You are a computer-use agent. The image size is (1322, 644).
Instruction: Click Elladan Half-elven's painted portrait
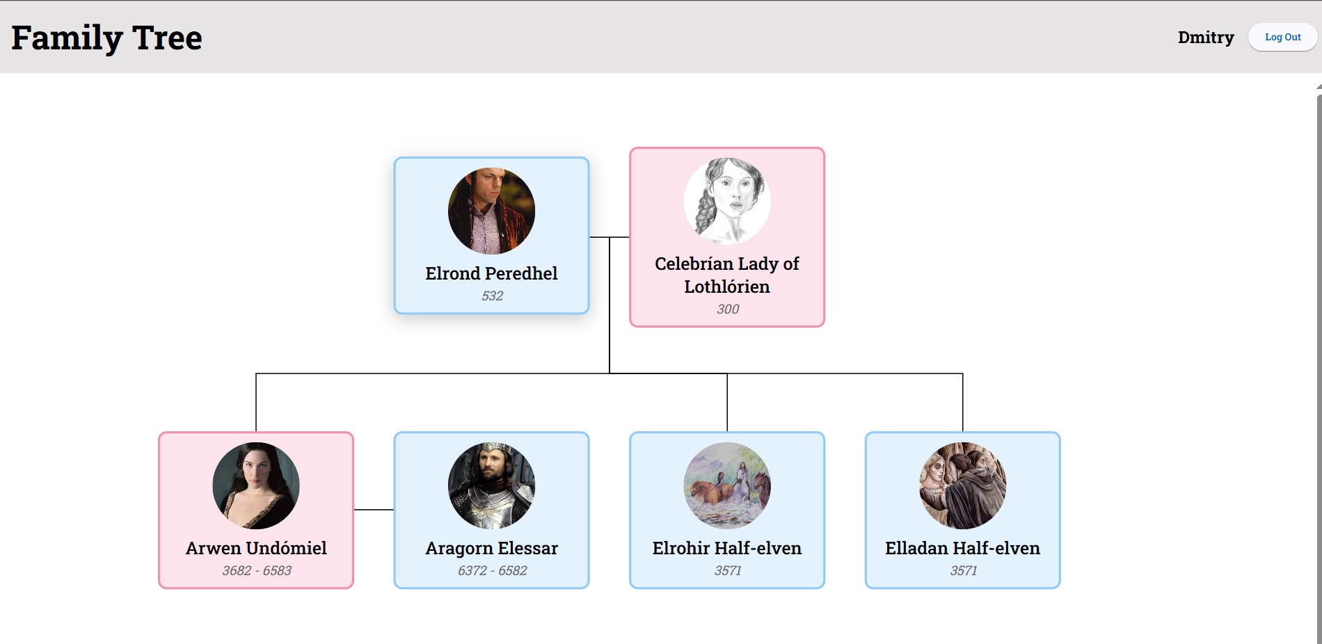point(962,485)
